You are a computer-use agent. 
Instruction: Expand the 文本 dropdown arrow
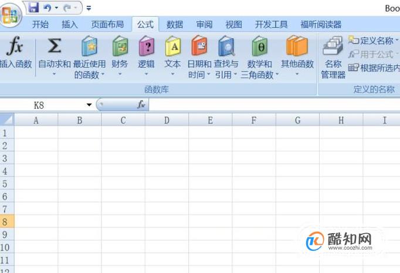(172, 75)
